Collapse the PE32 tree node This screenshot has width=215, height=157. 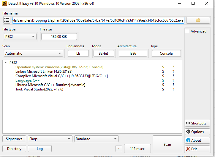click(x=6, y=62)
